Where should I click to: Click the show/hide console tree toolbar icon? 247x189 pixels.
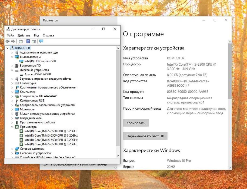pos(21,42)
